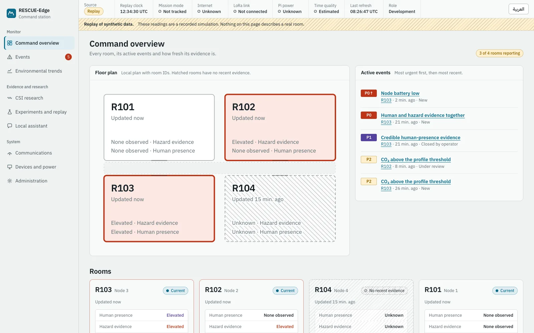Click the 3 of 4 rooms reporting badge
Screen dimensions: 534x333
[x=499, y=53]
